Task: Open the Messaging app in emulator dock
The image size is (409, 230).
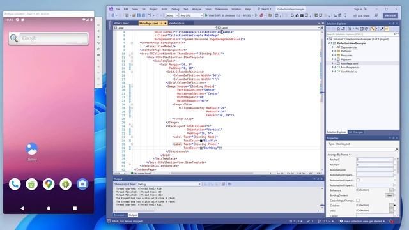Action: [x=31, y=184]
